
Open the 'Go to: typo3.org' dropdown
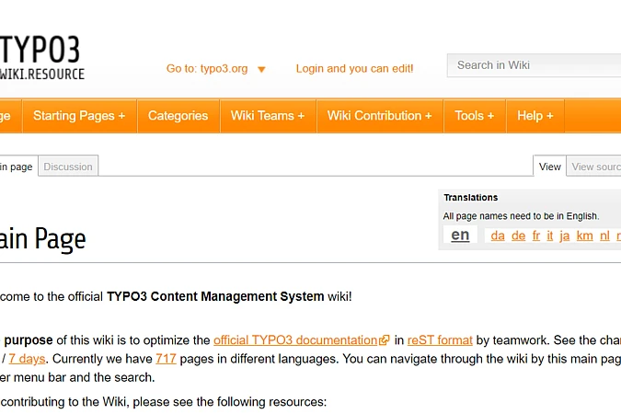216,69
